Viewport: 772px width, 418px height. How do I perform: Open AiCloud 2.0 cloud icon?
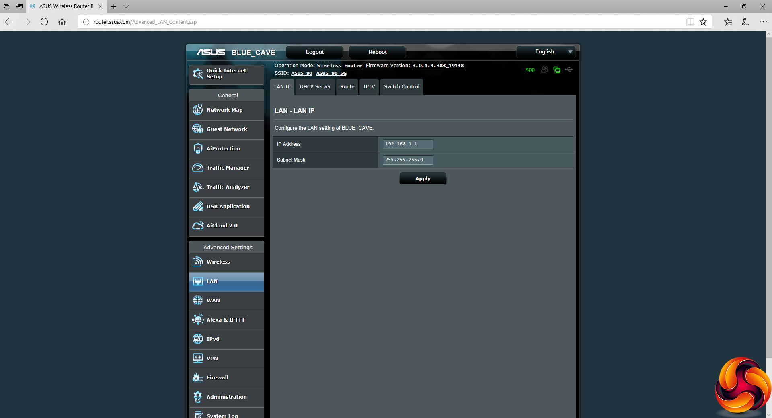point(197,226)
